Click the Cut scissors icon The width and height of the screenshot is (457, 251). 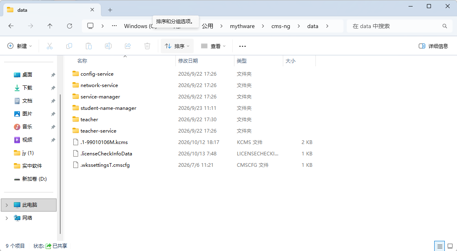point(50,46)
